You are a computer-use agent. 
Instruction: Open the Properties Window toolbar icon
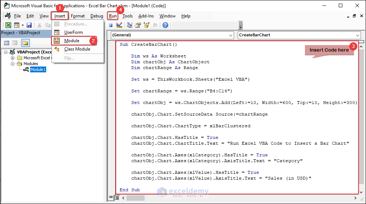tap(138, 25)
